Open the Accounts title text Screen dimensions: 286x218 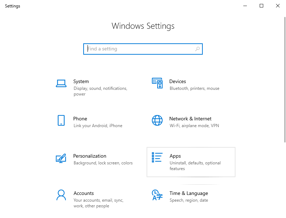(x=84, y=193)
